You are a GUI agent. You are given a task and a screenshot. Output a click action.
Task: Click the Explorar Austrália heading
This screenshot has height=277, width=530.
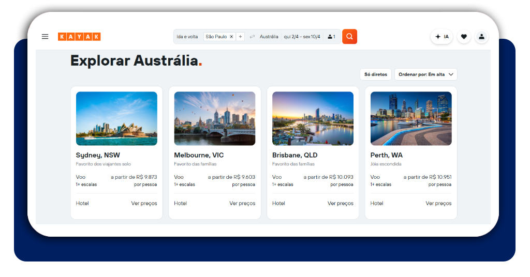(136, 61)
